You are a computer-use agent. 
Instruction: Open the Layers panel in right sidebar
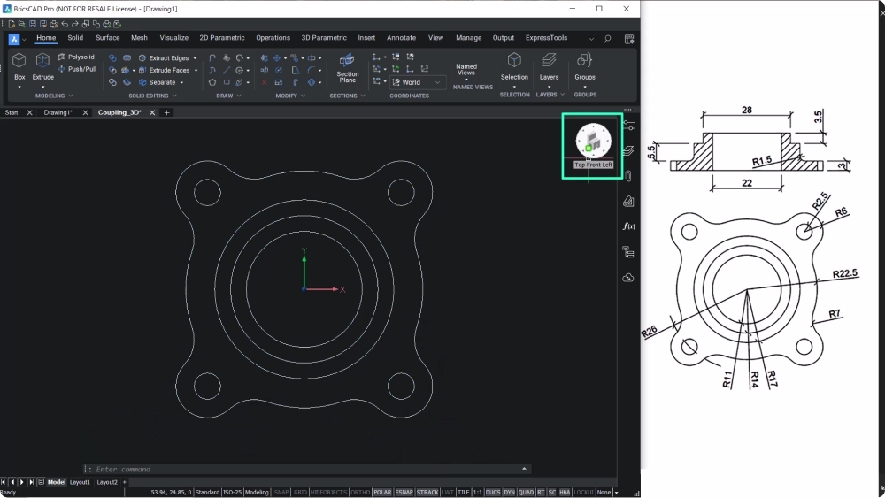628,150
